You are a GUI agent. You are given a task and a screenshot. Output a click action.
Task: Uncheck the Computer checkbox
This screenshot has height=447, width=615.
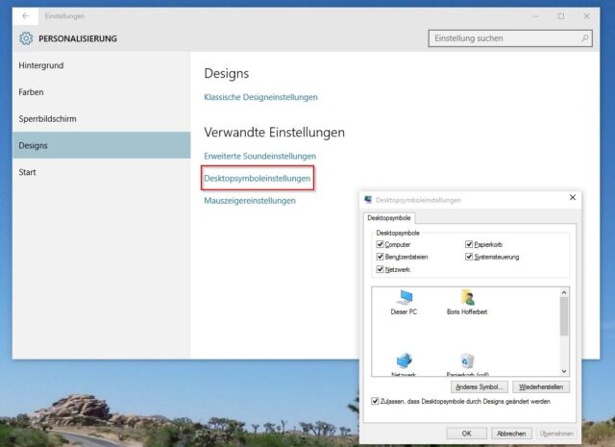[381, 245]
